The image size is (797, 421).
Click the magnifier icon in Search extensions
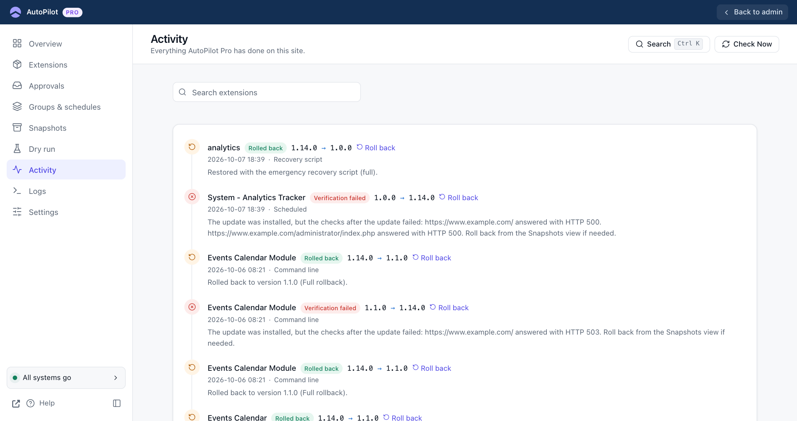(x=182, y=92)
